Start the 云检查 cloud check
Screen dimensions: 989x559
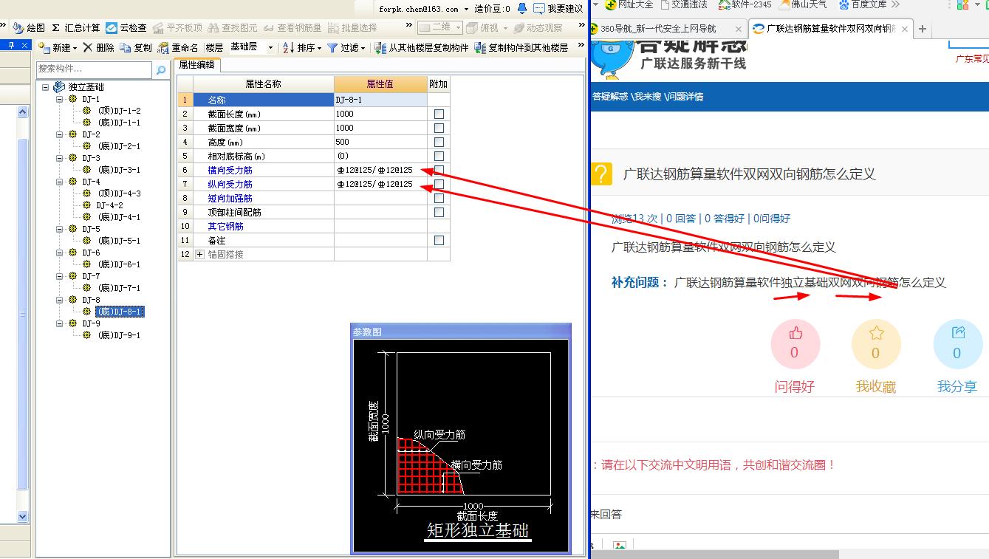126,27
